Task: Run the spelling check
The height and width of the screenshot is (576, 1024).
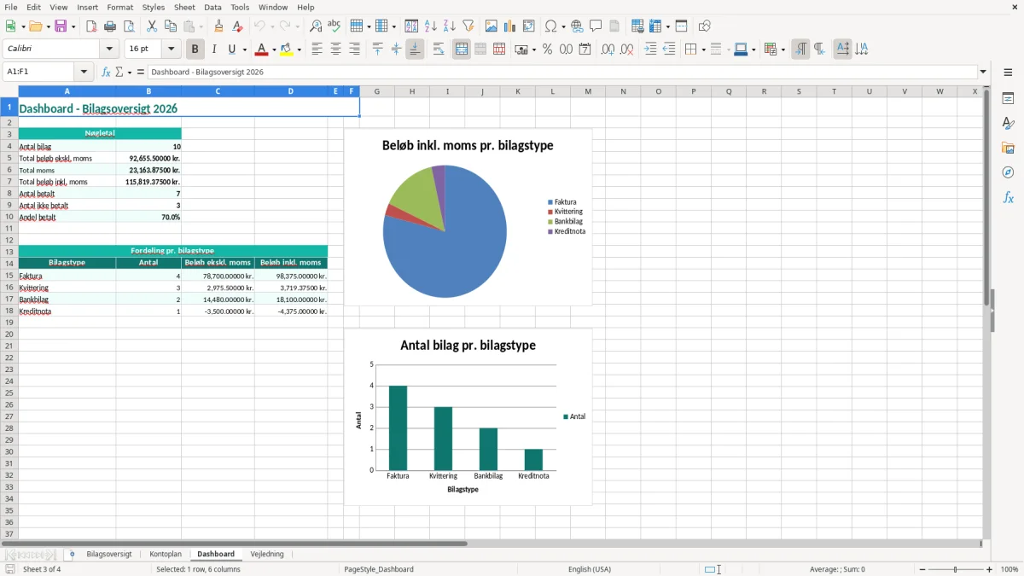Action: pos(335,26)
